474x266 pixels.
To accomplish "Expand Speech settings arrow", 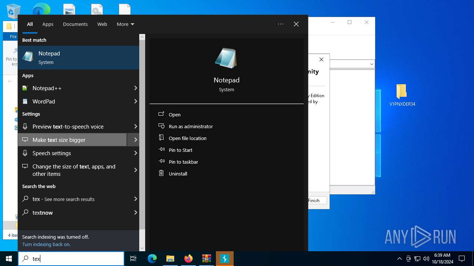I will [135, 153].
